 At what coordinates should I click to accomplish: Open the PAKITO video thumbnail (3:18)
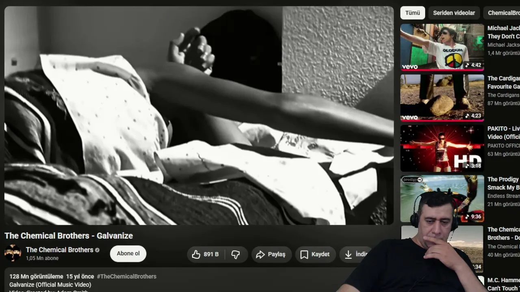442,148
